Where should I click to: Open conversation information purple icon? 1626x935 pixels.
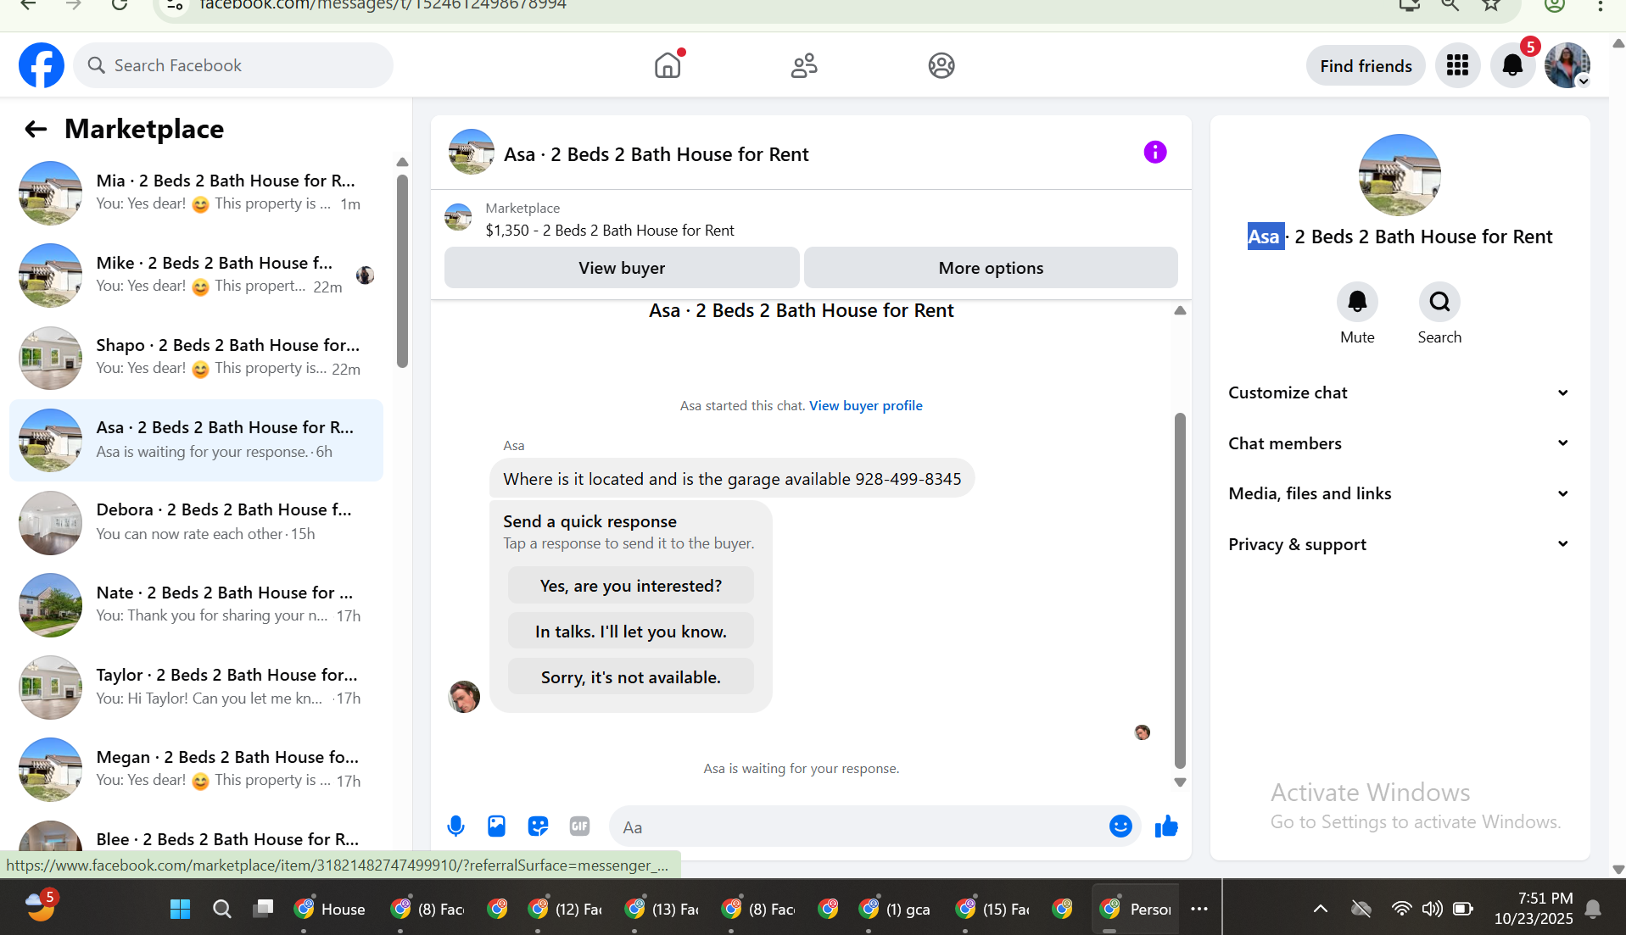[x=1155, y=153]
